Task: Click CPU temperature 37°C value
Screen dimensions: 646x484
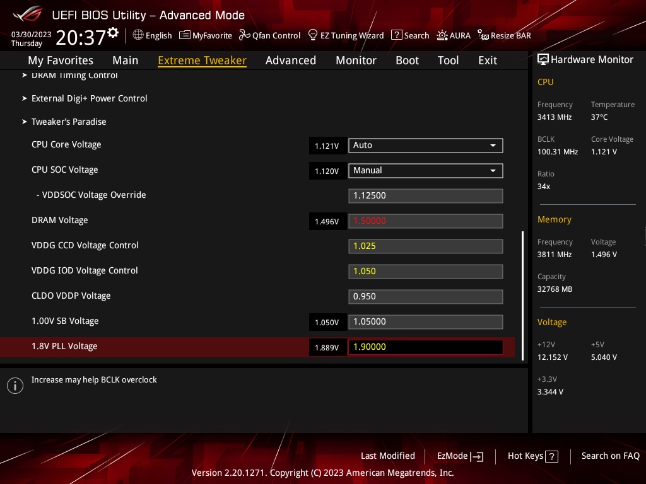Action: [599, 117]
